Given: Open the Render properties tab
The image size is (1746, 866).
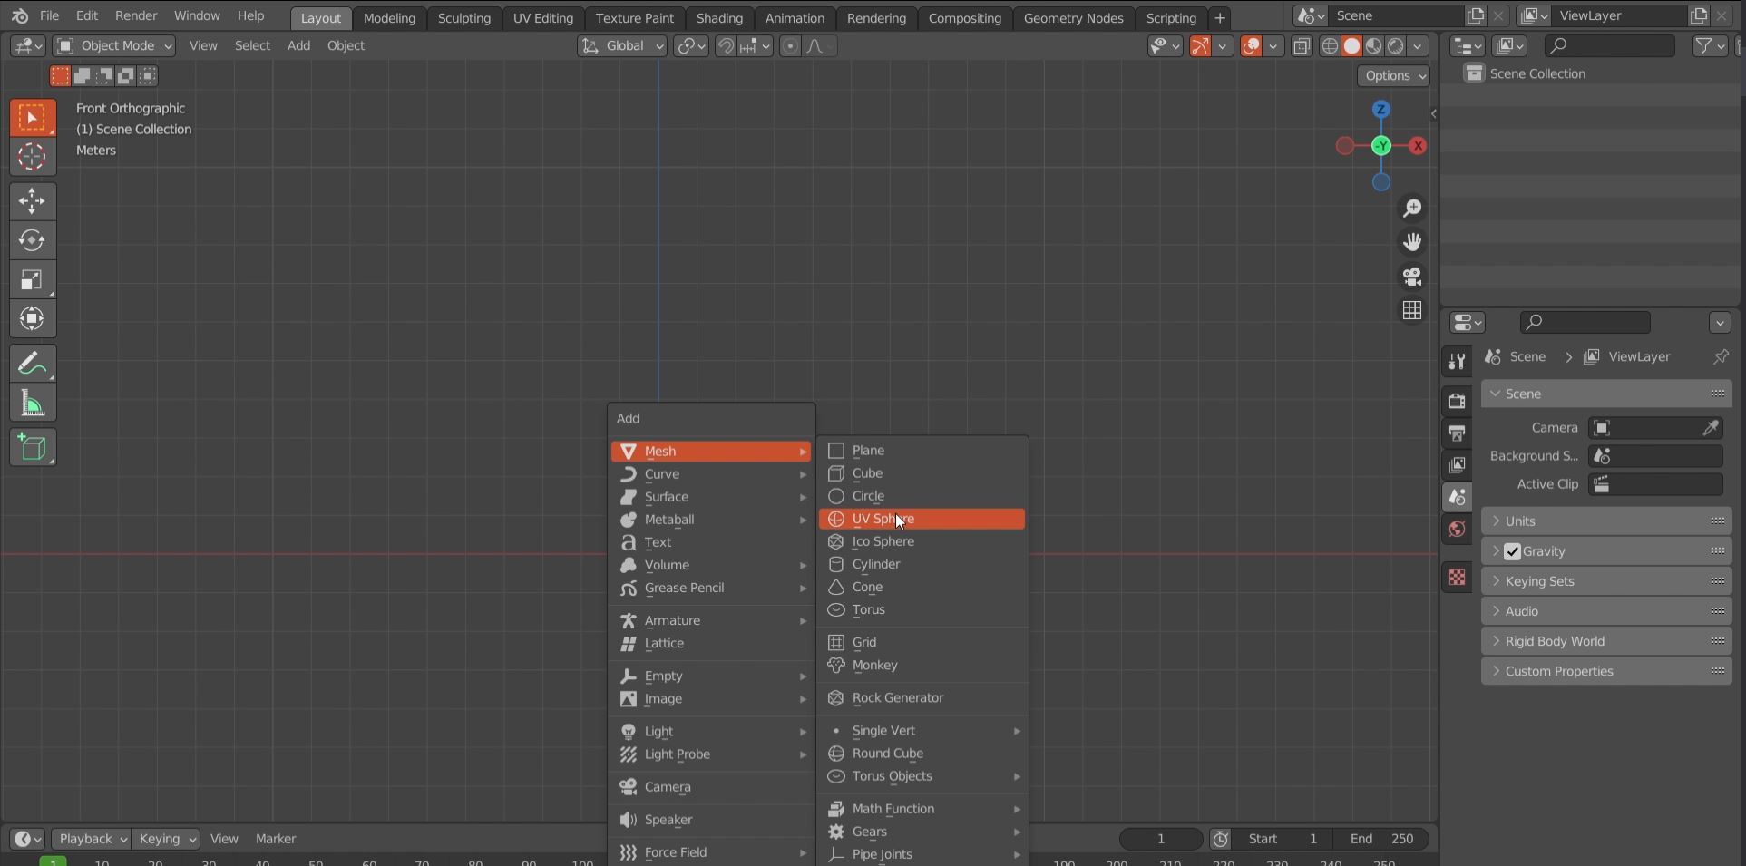Looking at the screenshot, I should point(1458,400).
